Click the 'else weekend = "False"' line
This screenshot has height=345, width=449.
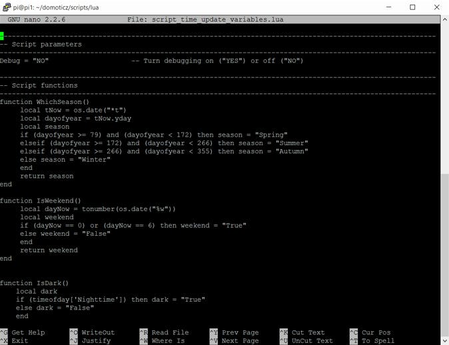65,234
